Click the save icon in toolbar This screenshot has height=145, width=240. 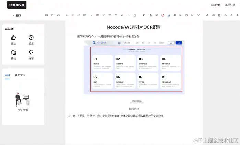pos(47,15)
